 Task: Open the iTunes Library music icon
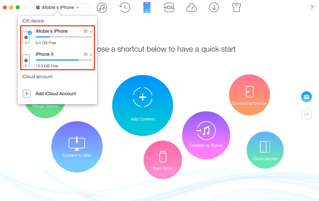click(x=102, y=8)
